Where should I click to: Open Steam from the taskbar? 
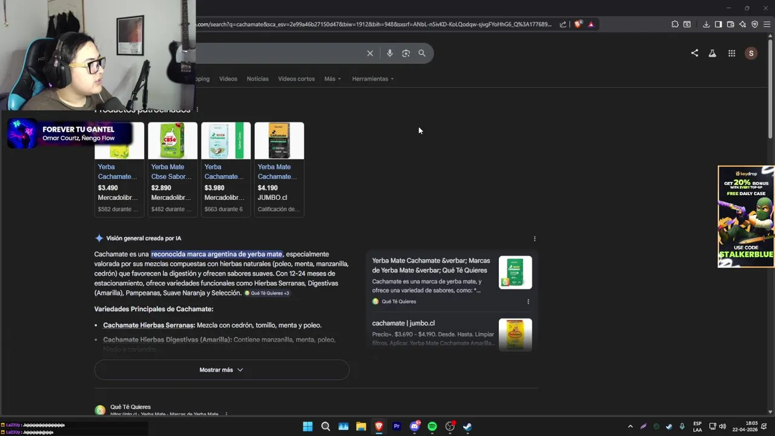tap(467, 426)
